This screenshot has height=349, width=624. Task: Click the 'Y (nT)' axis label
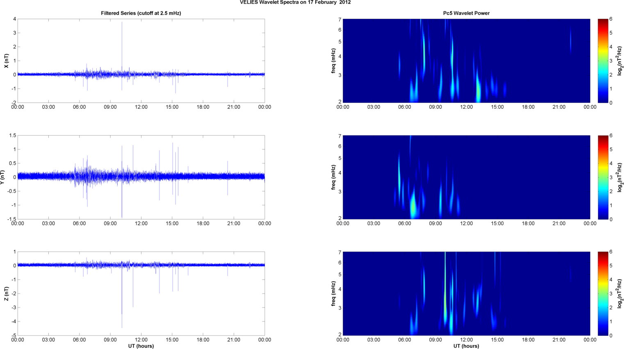tap(2, 177)
